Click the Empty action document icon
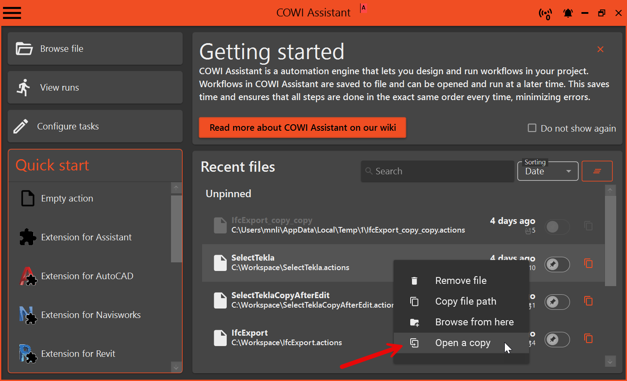 pyautogui.click(x=28, y=198)
